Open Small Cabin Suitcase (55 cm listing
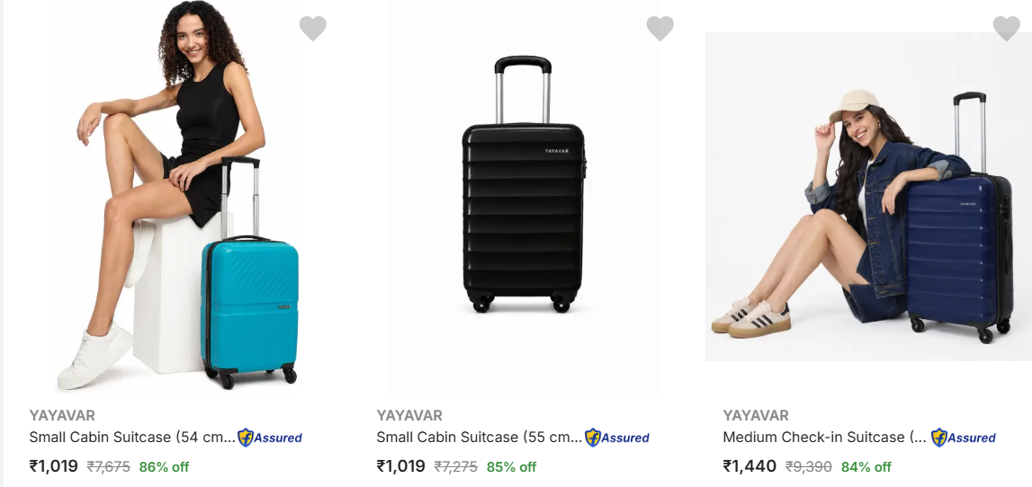The width and height of the screenshot is (1032, 487). click(480, 437)
